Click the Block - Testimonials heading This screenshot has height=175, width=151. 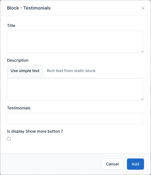[29, 8]
